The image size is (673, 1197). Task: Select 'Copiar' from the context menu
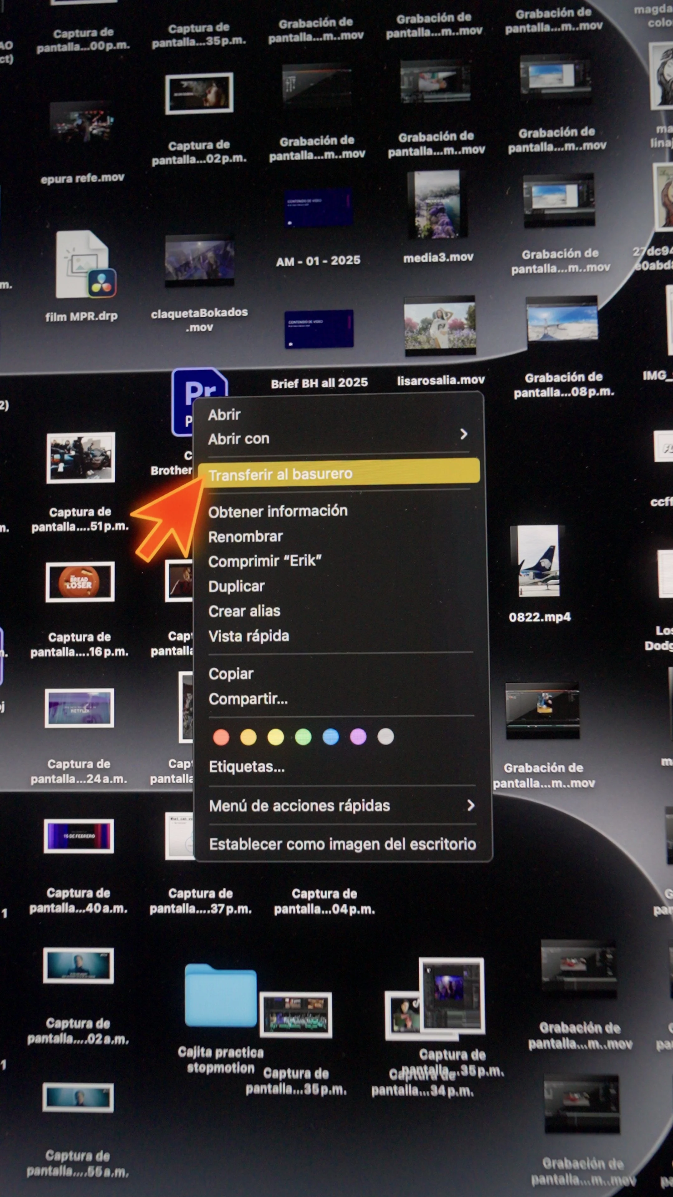tap(231, 674)
